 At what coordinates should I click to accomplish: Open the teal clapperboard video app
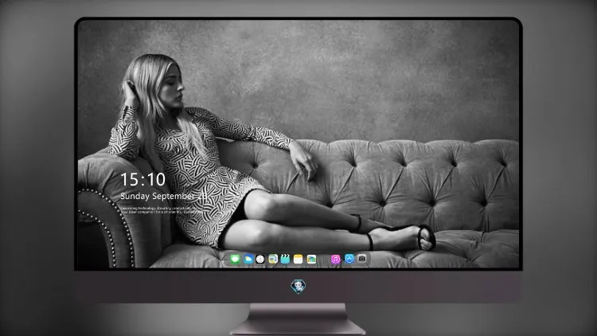[285, 260]
